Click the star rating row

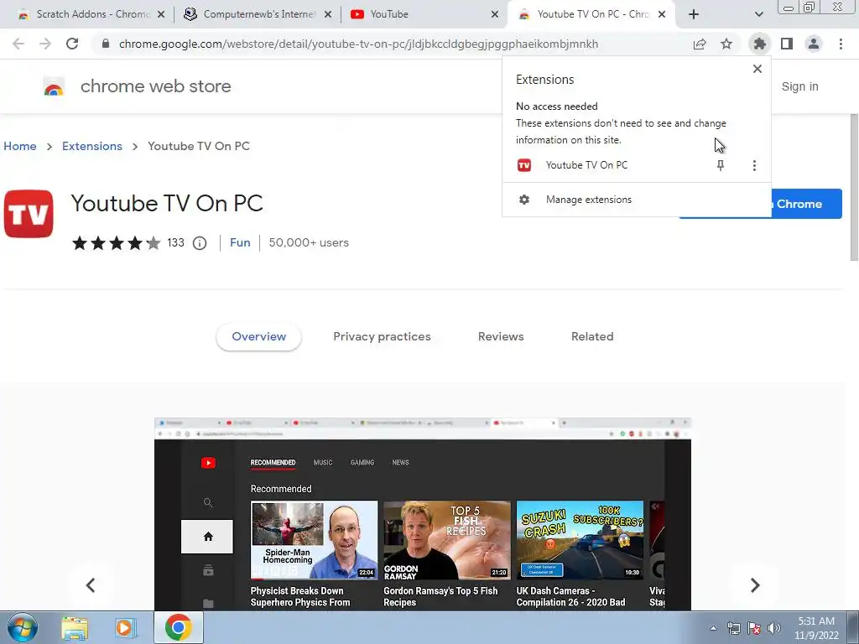(116, 242)
